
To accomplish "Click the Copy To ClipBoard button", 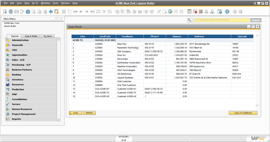I will (243, 113).
